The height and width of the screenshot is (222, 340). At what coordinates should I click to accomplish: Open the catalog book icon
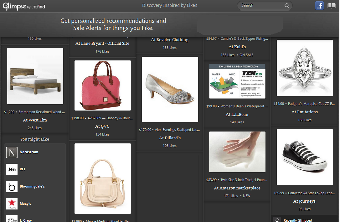(331, 5)
